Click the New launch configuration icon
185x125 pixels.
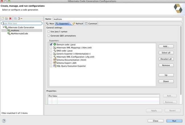click(x=3, y=19)
